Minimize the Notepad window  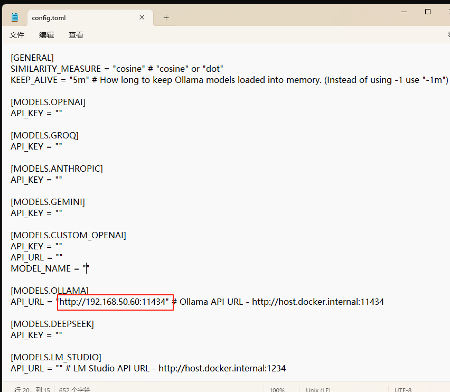tap(403, 12)
